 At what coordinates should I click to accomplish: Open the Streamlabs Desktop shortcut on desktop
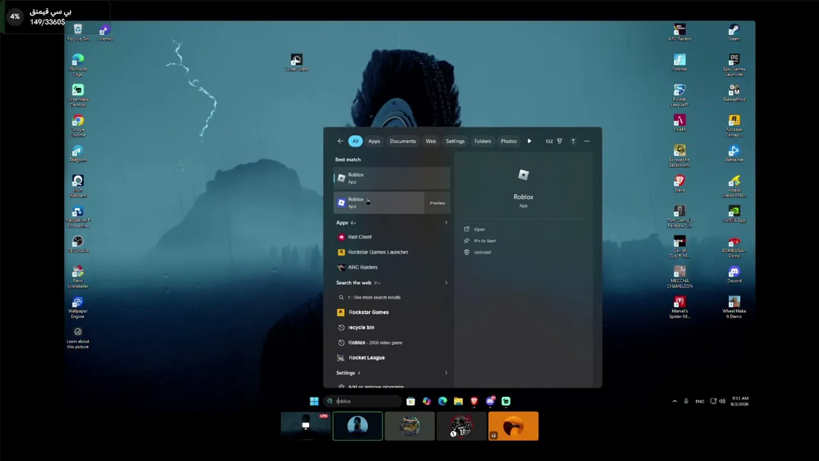click(78, 95)
